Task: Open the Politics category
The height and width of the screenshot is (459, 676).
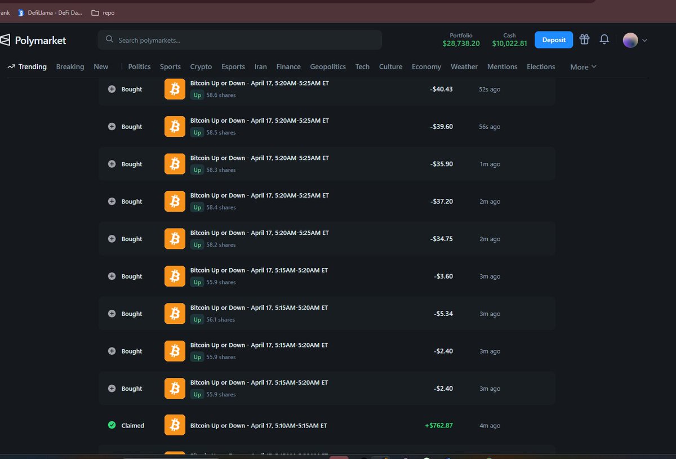Action: tap(139, 66)
